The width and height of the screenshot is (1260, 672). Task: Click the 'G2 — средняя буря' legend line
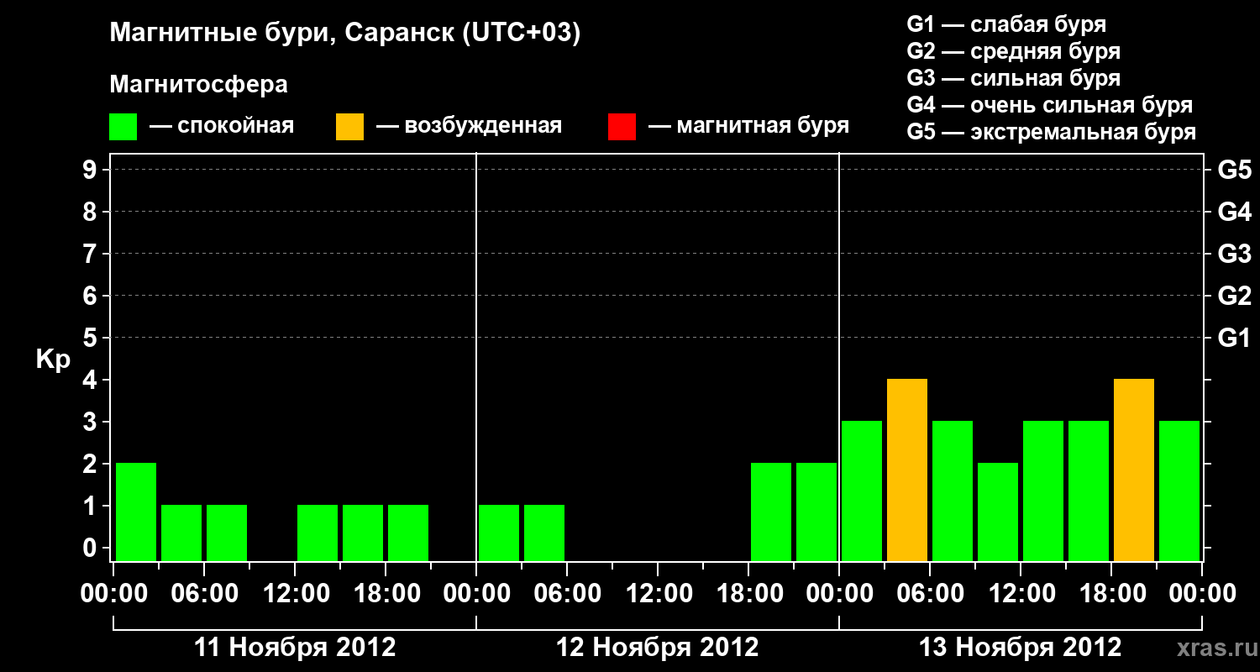pos(1013,51)
